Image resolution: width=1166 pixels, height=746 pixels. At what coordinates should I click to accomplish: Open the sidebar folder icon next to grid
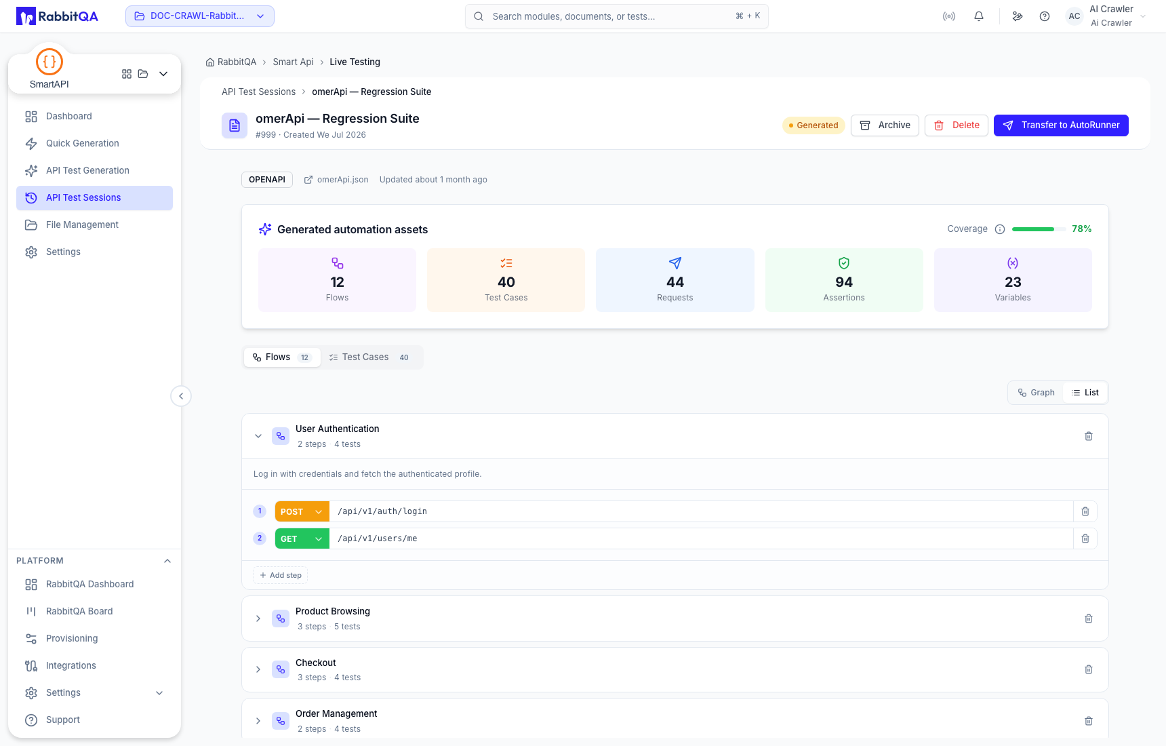pyautogui.click(x=143, y=74)
